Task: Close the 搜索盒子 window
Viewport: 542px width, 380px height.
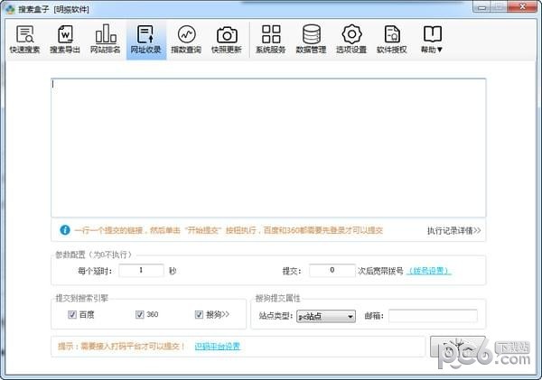Action: pyautogui.click(x=523, y=7)
